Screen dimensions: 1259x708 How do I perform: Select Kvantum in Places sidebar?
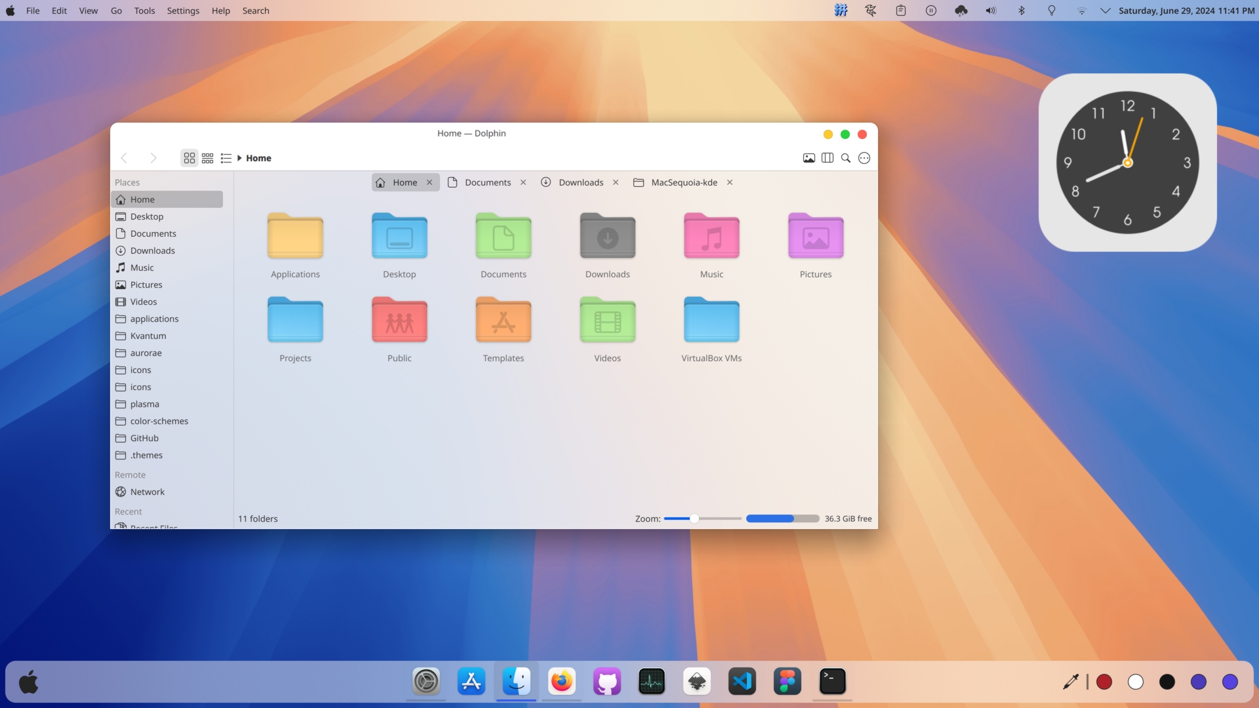[x=148, y=336]
